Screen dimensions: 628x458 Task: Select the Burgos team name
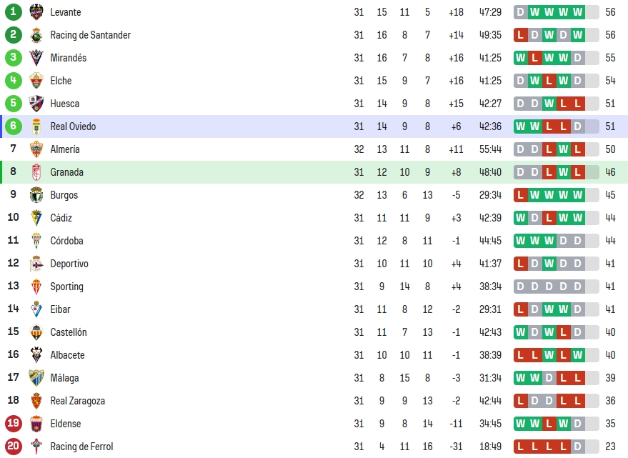(64, 195)
